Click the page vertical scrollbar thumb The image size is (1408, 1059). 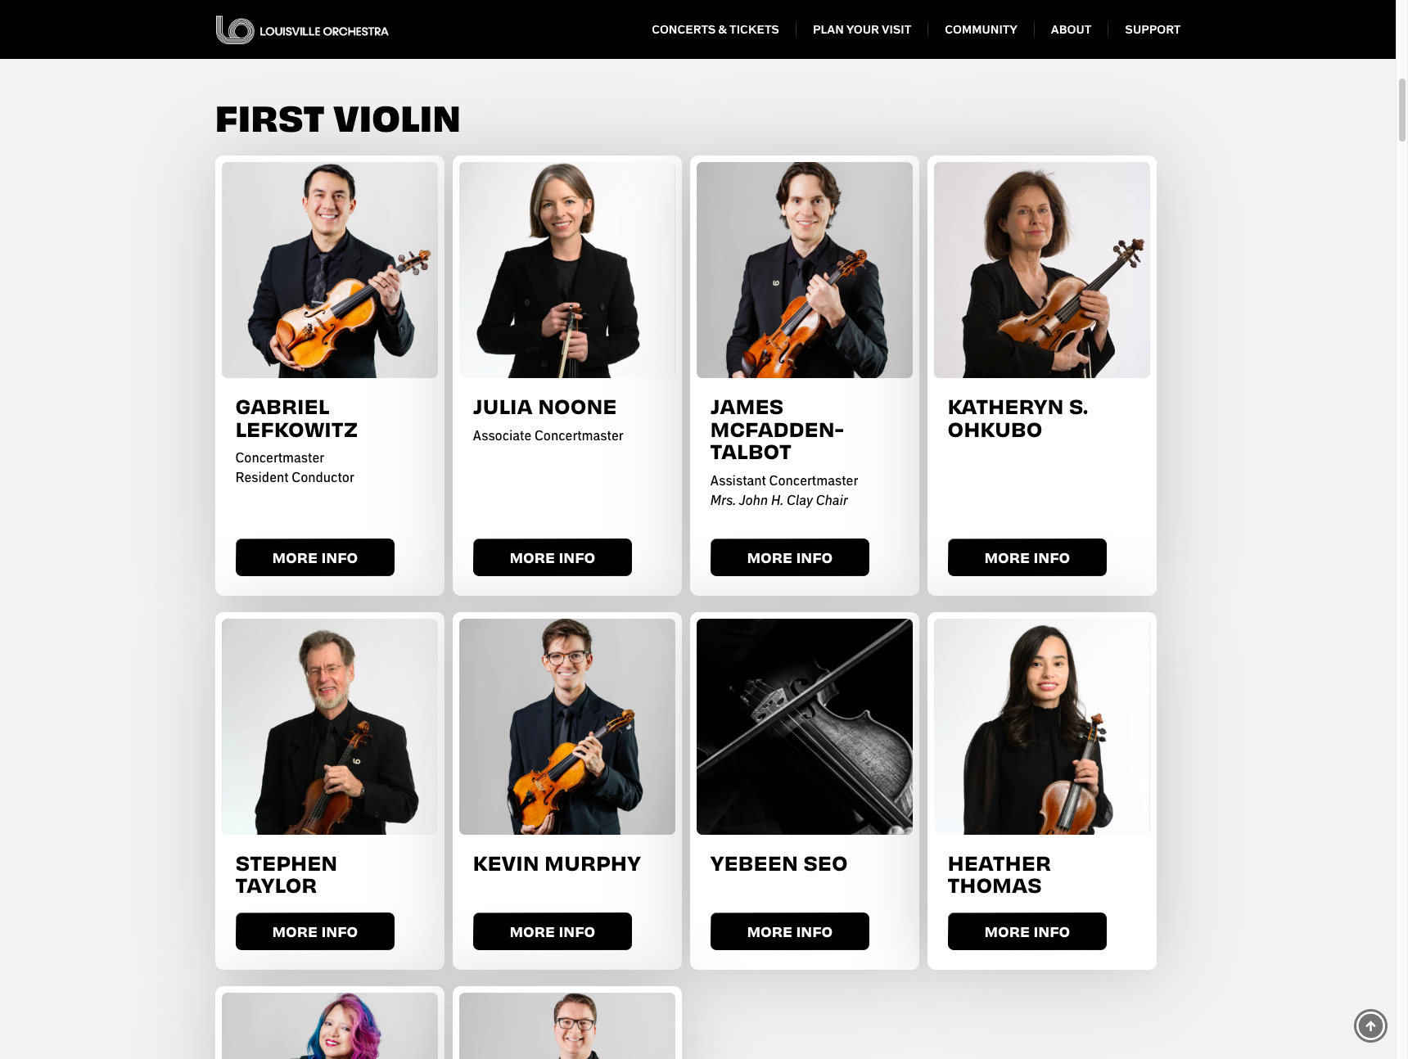tap(1401, 110)
